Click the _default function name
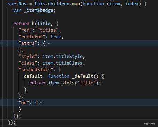The image size is (158, 127). click(x=82, y=76)
